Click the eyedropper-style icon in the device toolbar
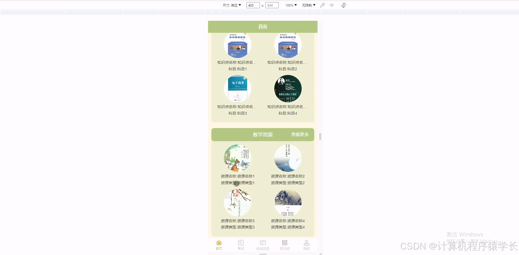The height and width of the screenshot is (255, 519). [x=322, y=5]
